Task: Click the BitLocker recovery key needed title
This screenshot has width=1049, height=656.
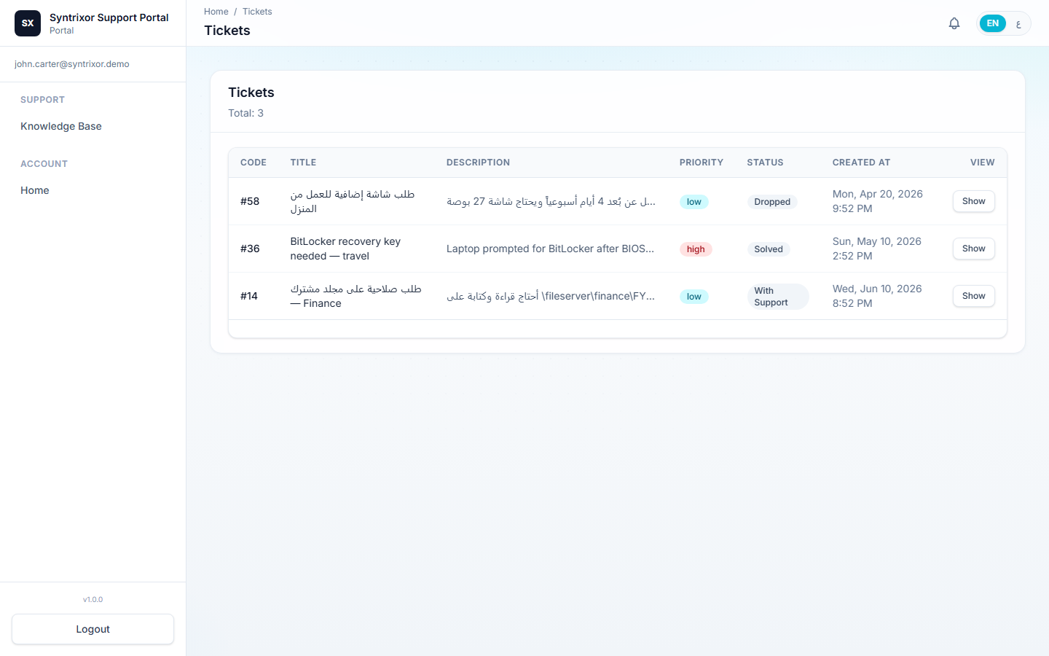Action: (x=345, y=249)
